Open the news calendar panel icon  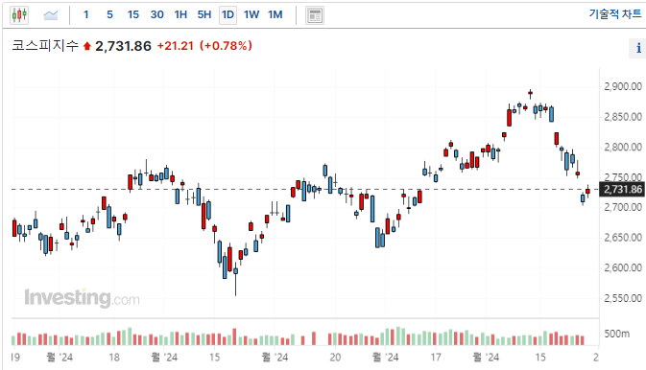(314, 15)
